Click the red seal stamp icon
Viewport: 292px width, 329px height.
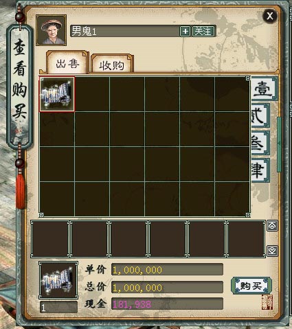point(267,302)
